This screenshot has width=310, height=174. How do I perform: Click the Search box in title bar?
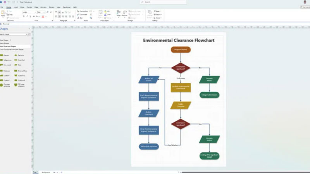[x=163, y=2]
